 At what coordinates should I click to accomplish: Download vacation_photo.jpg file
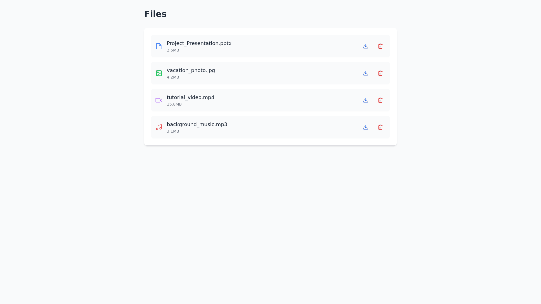click(365, 73)
